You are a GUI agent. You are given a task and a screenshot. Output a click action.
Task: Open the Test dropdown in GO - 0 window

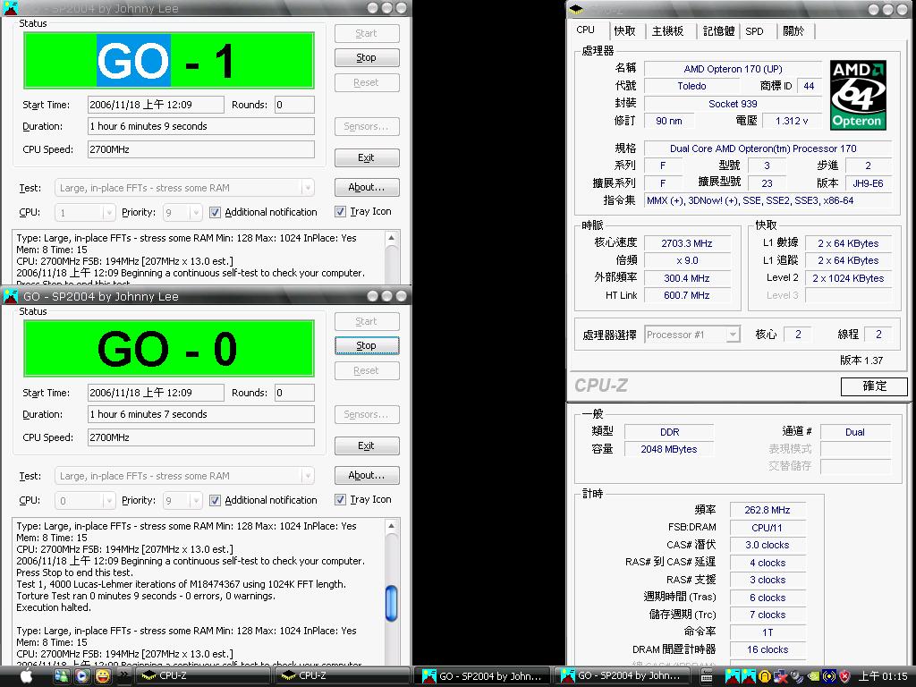click(184, 476)
